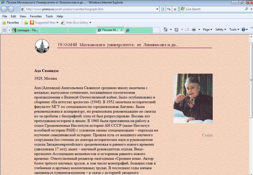This screenshot has height=175, width=253.
Task: Toggle the Compatibility View icon
Action: 163,9
